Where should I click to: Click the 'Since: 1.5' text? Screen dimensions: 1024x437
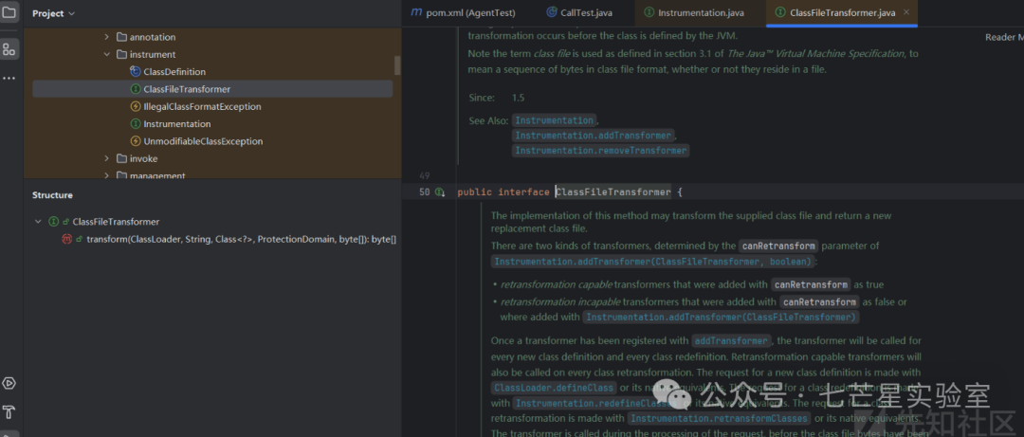497,98
